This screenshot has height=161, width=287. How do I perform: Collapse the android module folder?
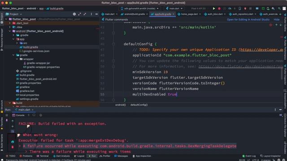click(x=10, y=31)
